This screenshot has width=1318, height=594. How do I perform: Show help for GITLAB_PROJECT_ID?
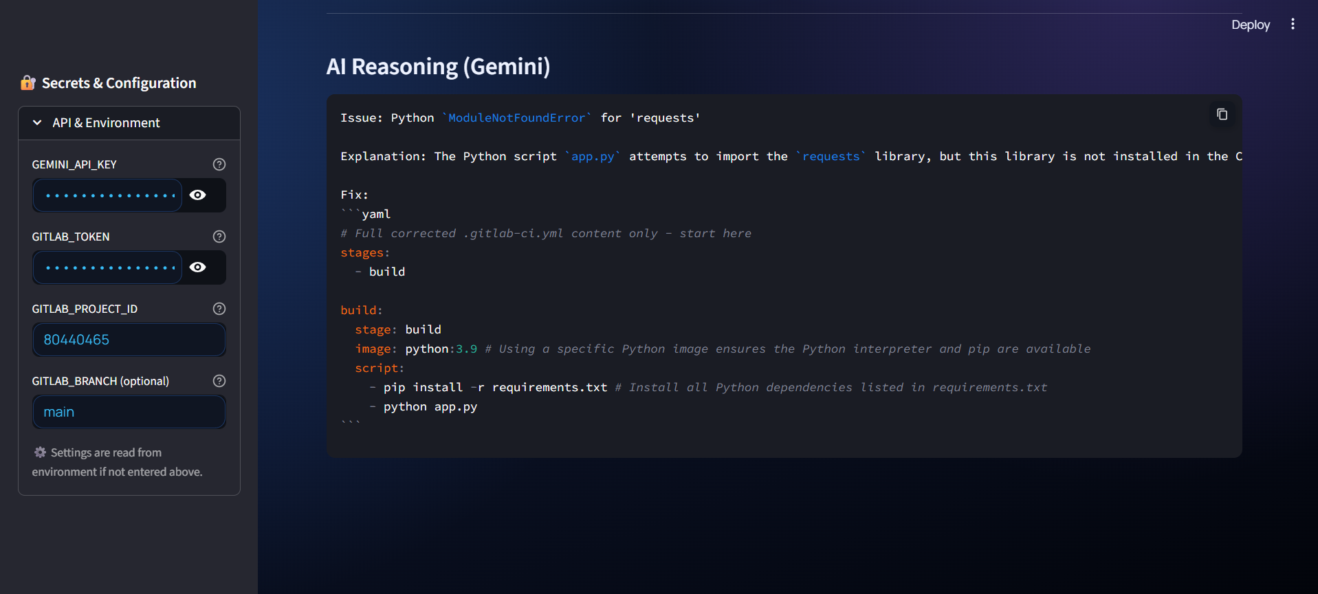(219, 309)
